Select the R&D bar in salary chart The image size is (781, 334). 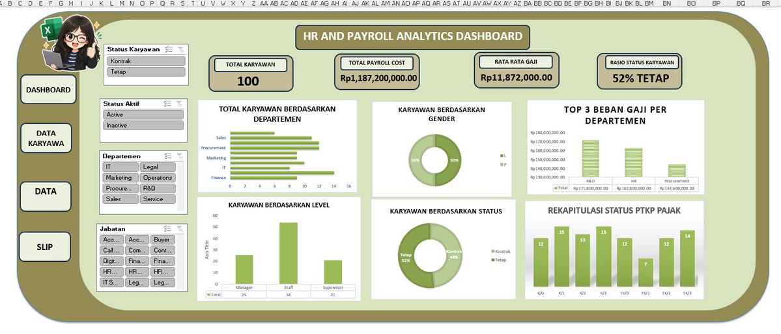pyautogui.click(x=591, y=158)
